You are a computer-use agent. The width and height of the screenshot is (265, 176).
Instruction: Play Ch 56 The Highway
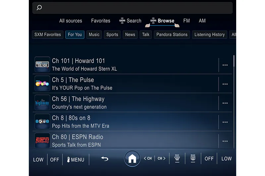(x=126, y=103)
